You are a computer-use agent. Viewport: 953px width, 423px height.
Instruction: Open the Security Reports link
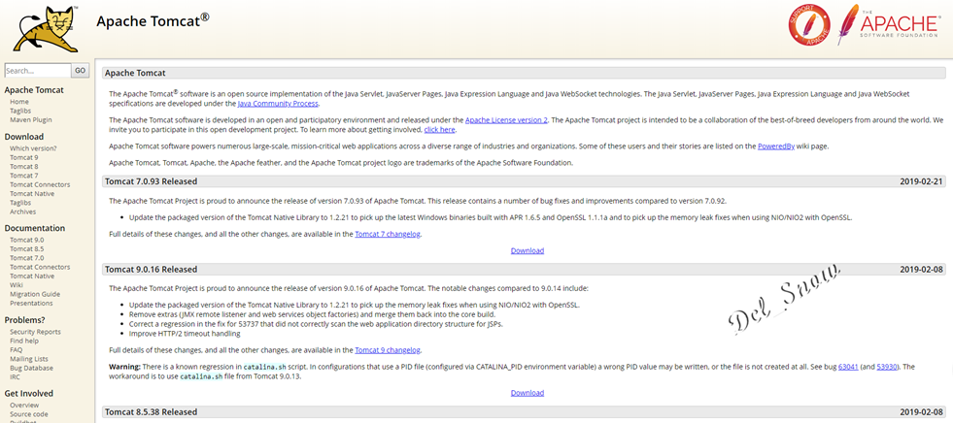coord(35,332)
